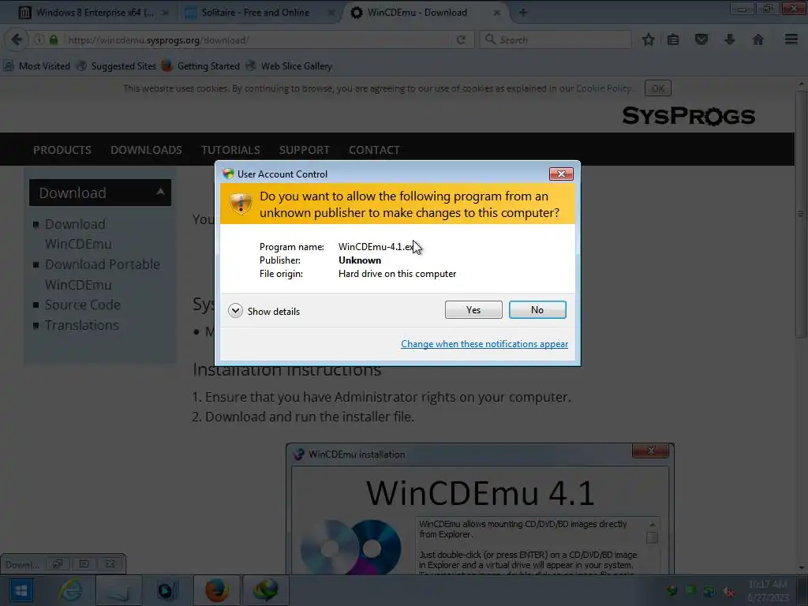Reload the page with the refresh icon
The image size is (808, 606).
461,39
